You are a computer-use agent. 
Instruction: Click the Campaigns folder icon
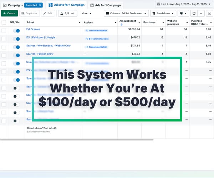(x=4, y=5)
